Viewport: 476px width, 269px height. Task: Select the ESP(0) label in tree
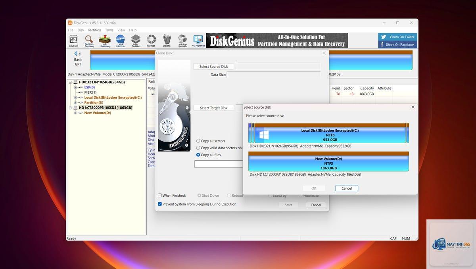click(89, 87)
